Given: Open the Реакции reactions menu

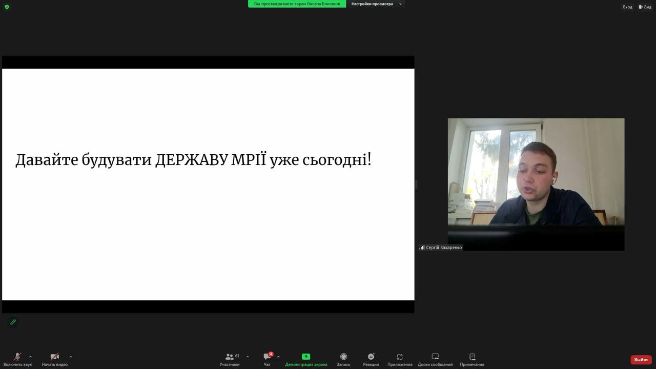Looking at the screenshot, I should pyautogui.click(x=371, y=359).
